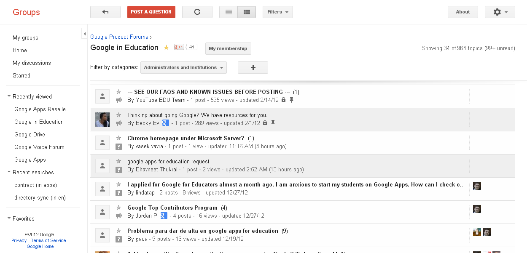527x253 pixels.
Task: Click pin icon on Becky Ev topic
Action: (273, 123)
